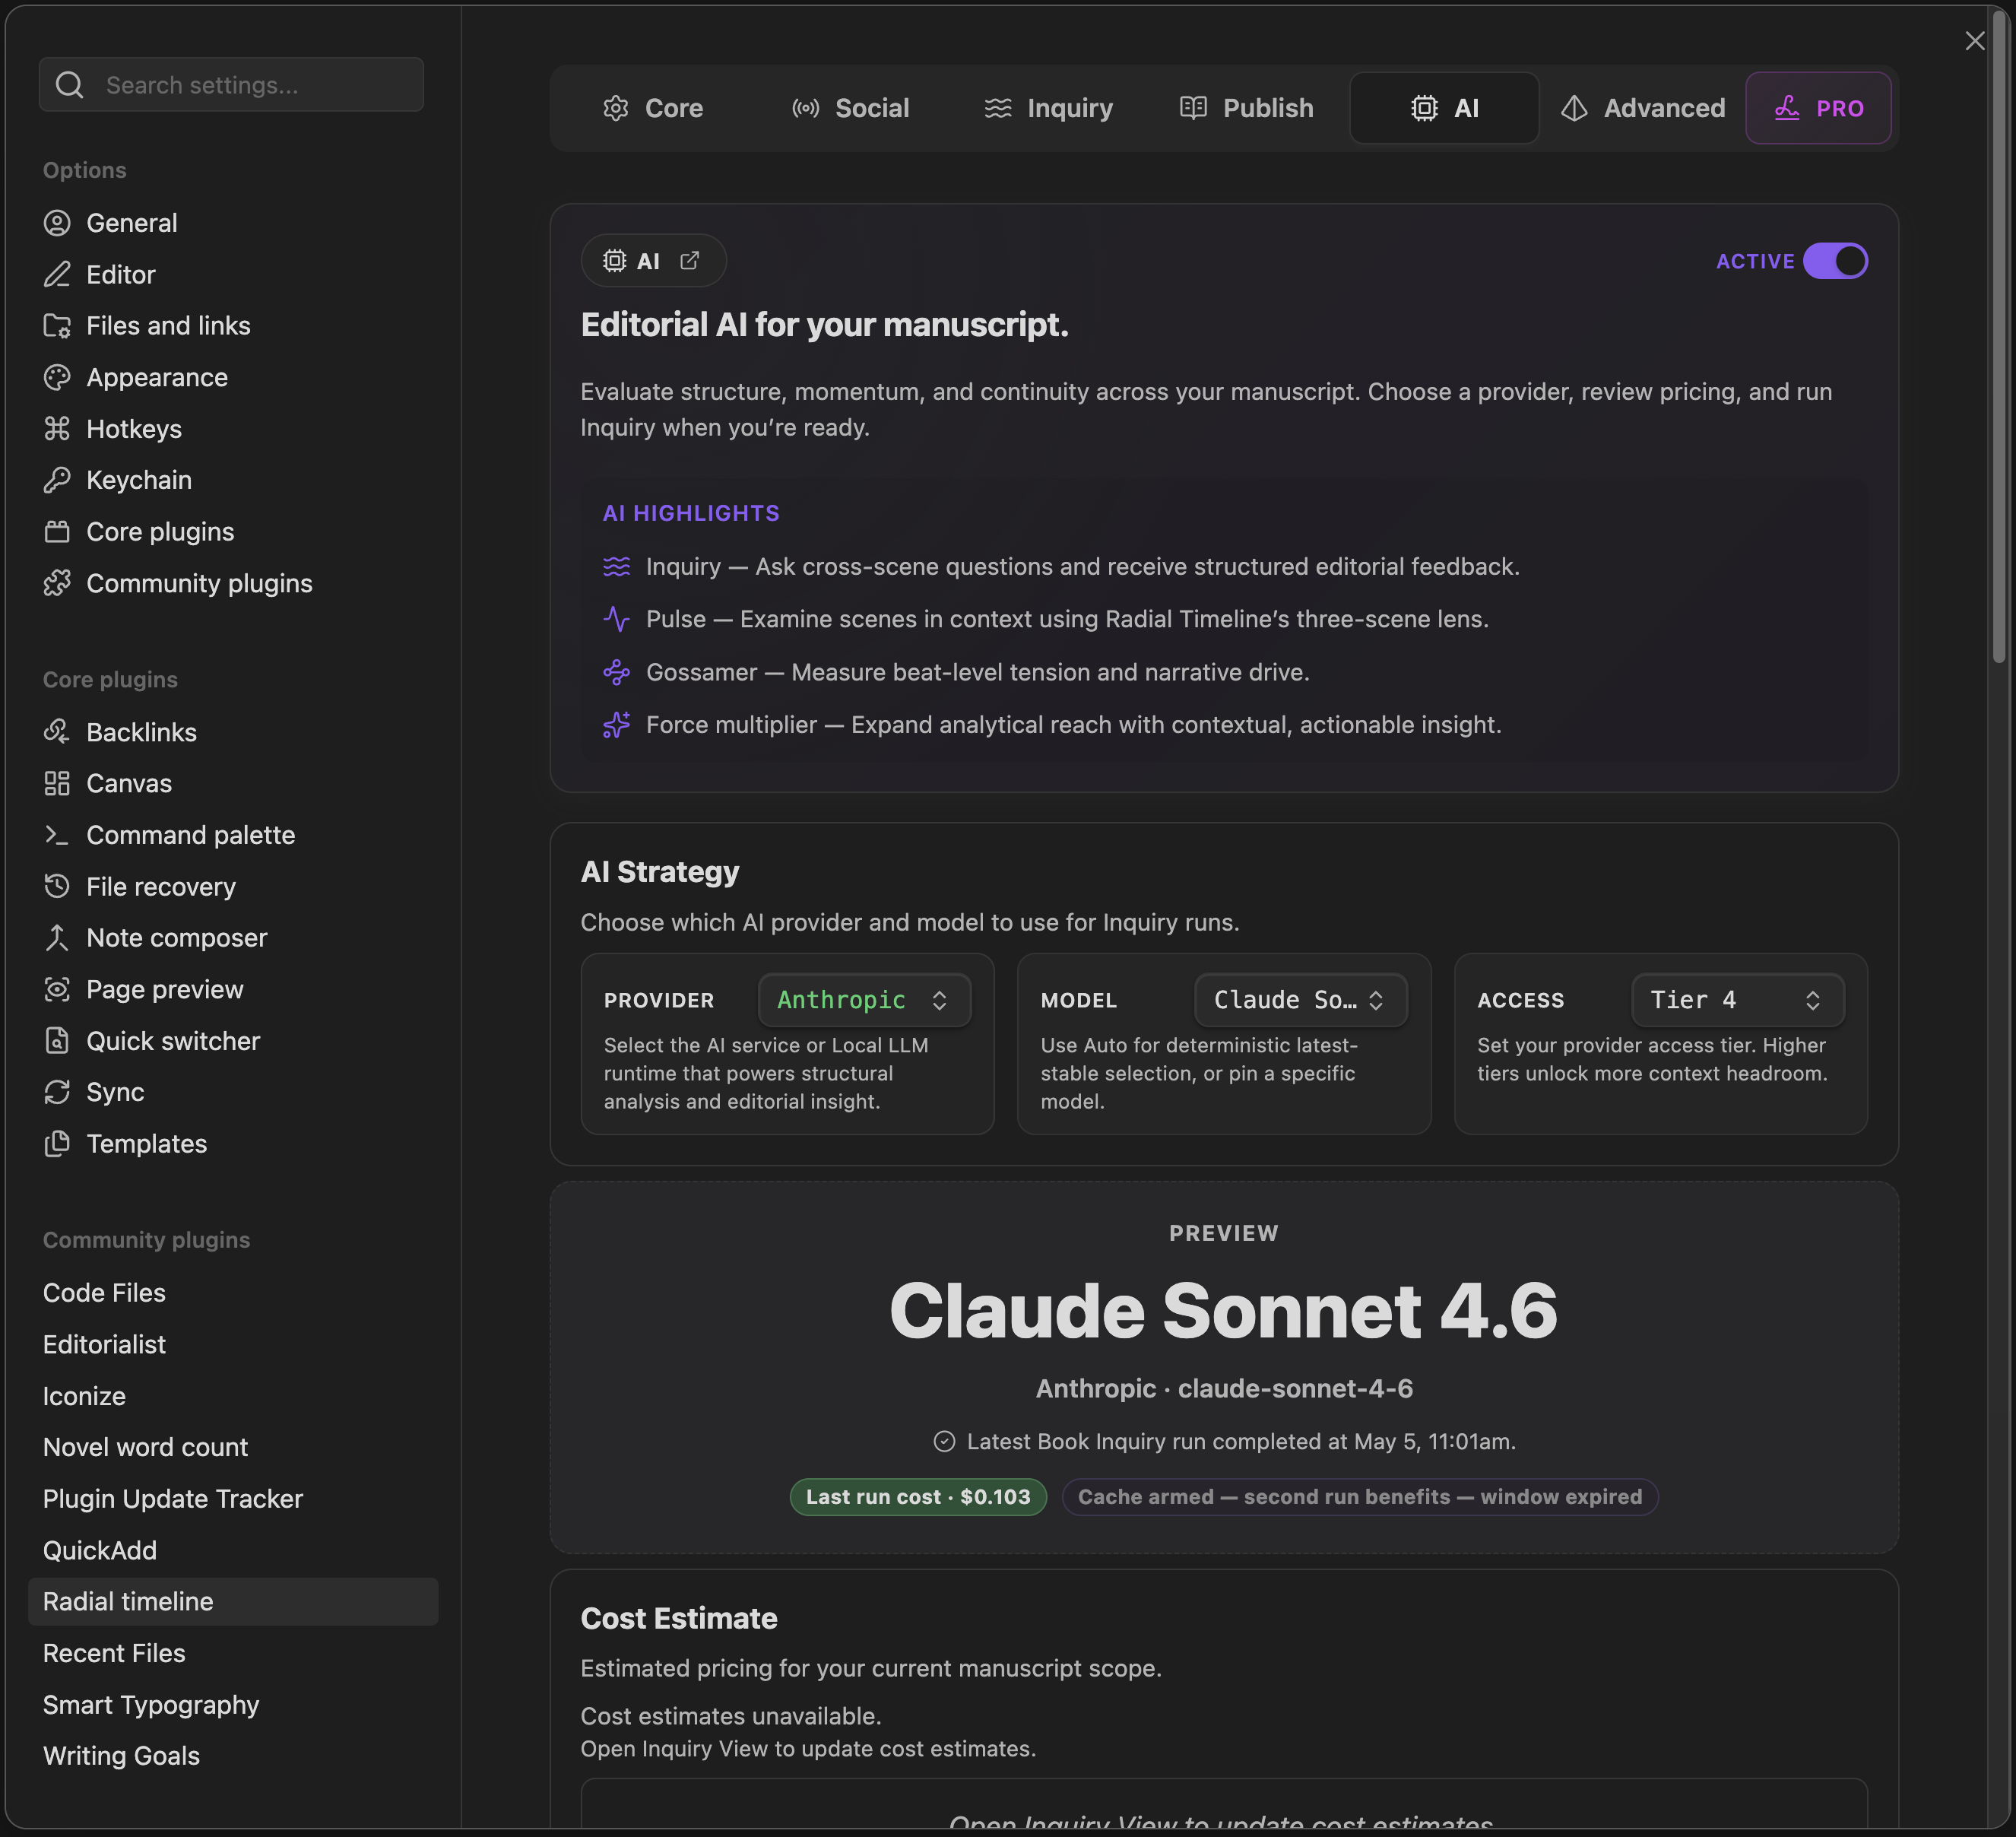Click the Pulse waveform icon in AI Highlights

click(x=616, y=619)
